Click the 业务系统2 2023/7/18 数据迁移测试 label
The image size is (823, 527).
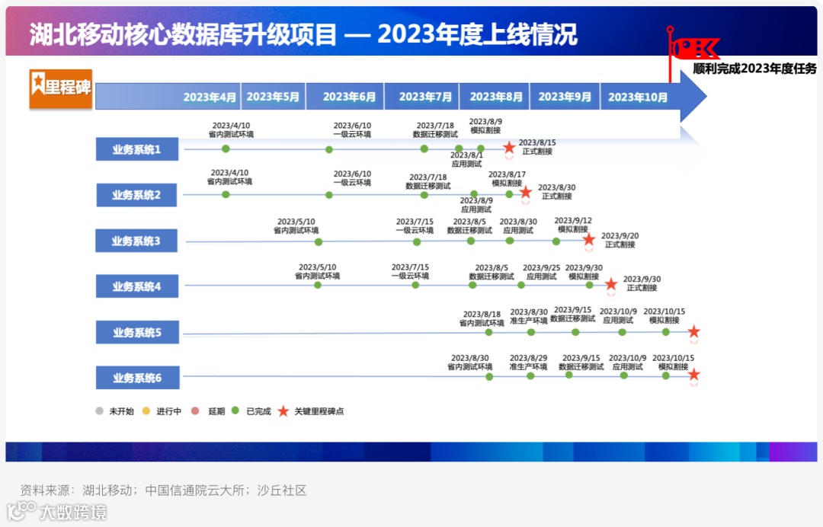pyautogui.click(x=428, y=181)
